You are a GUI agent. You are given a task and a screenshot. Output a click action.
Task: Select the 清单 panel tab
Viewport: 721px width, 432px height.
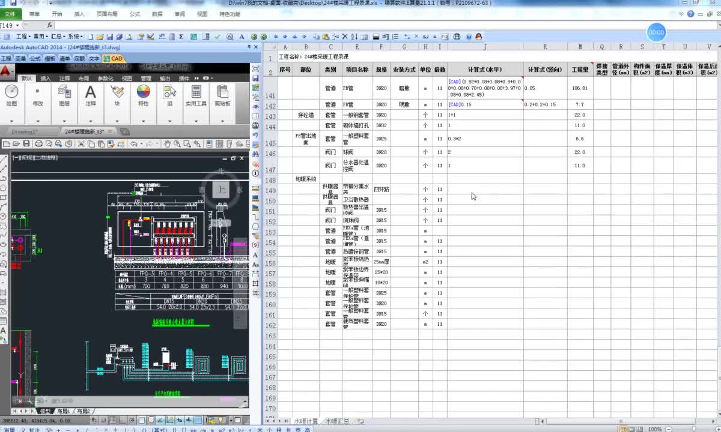tap(65, 59)
